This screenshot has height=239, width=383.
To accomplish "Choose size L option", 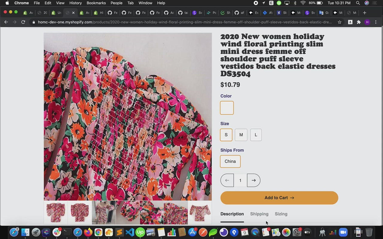I will pos(256,135).
